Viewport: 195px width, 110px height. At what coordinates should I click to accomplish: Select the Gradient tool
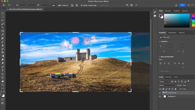coord(2,56)
